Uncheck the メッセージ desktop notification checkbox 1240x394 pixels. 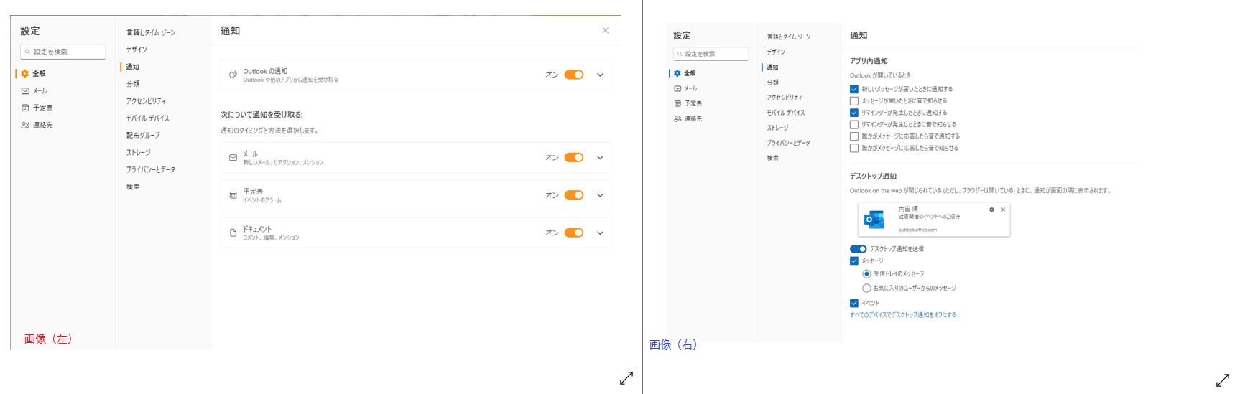pos(854,261)
